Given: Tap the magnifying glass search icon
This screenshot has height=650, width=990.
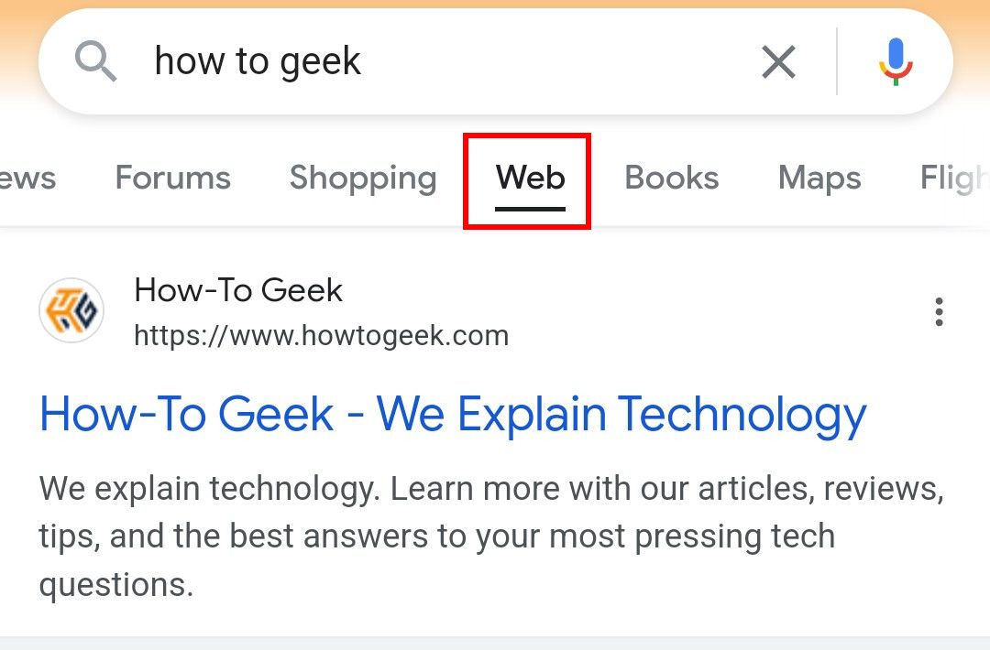Looking at the screenshot, I should pyautogui.click(x=96, y=61).
